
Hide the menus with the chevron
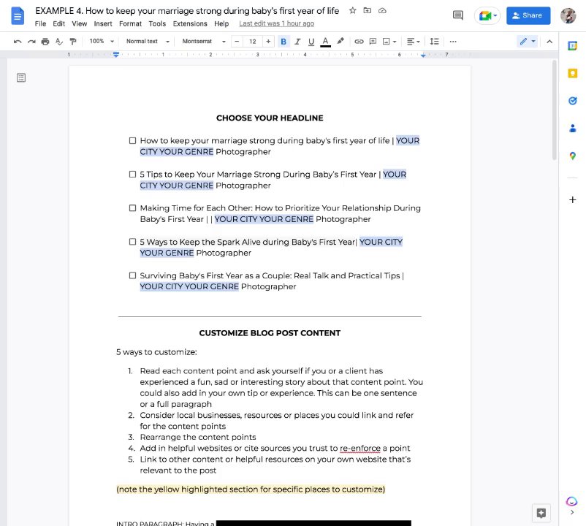click(x=549, y=42)
